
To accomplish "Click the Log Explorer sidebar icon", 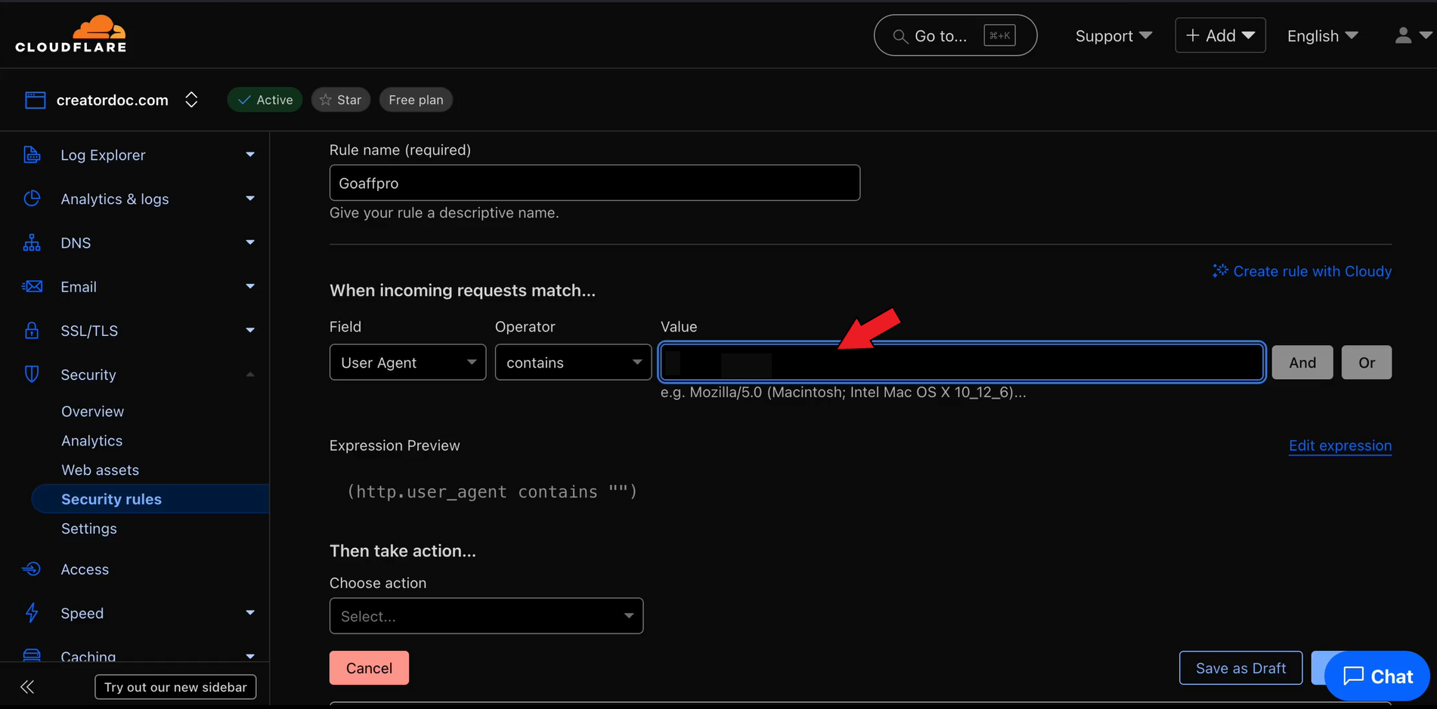I will (x=32, y=155).
